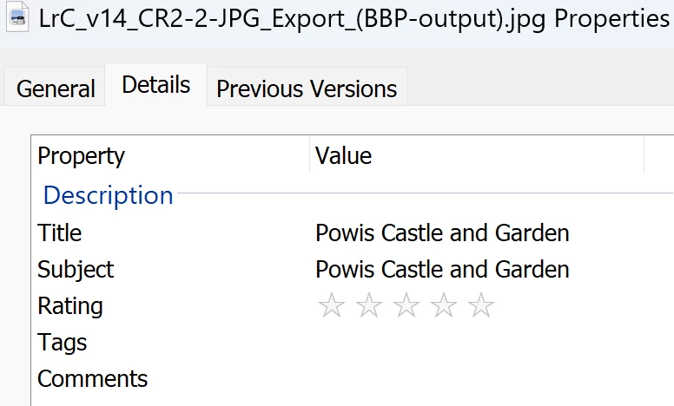674x406 pixels.
Task: Select the Title property row label
Action: pos(60,233)
